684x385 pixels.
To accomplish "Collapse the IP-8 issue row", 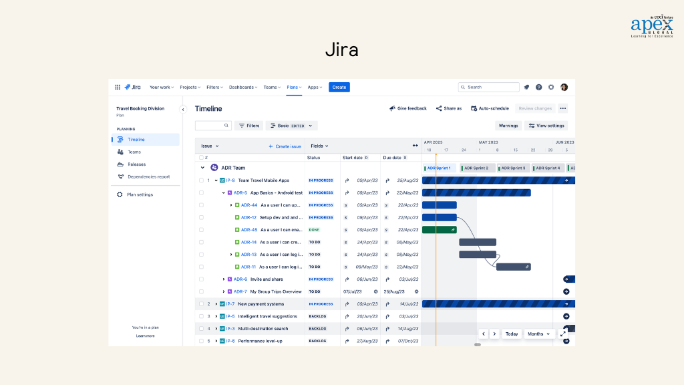I will [216, 180].
